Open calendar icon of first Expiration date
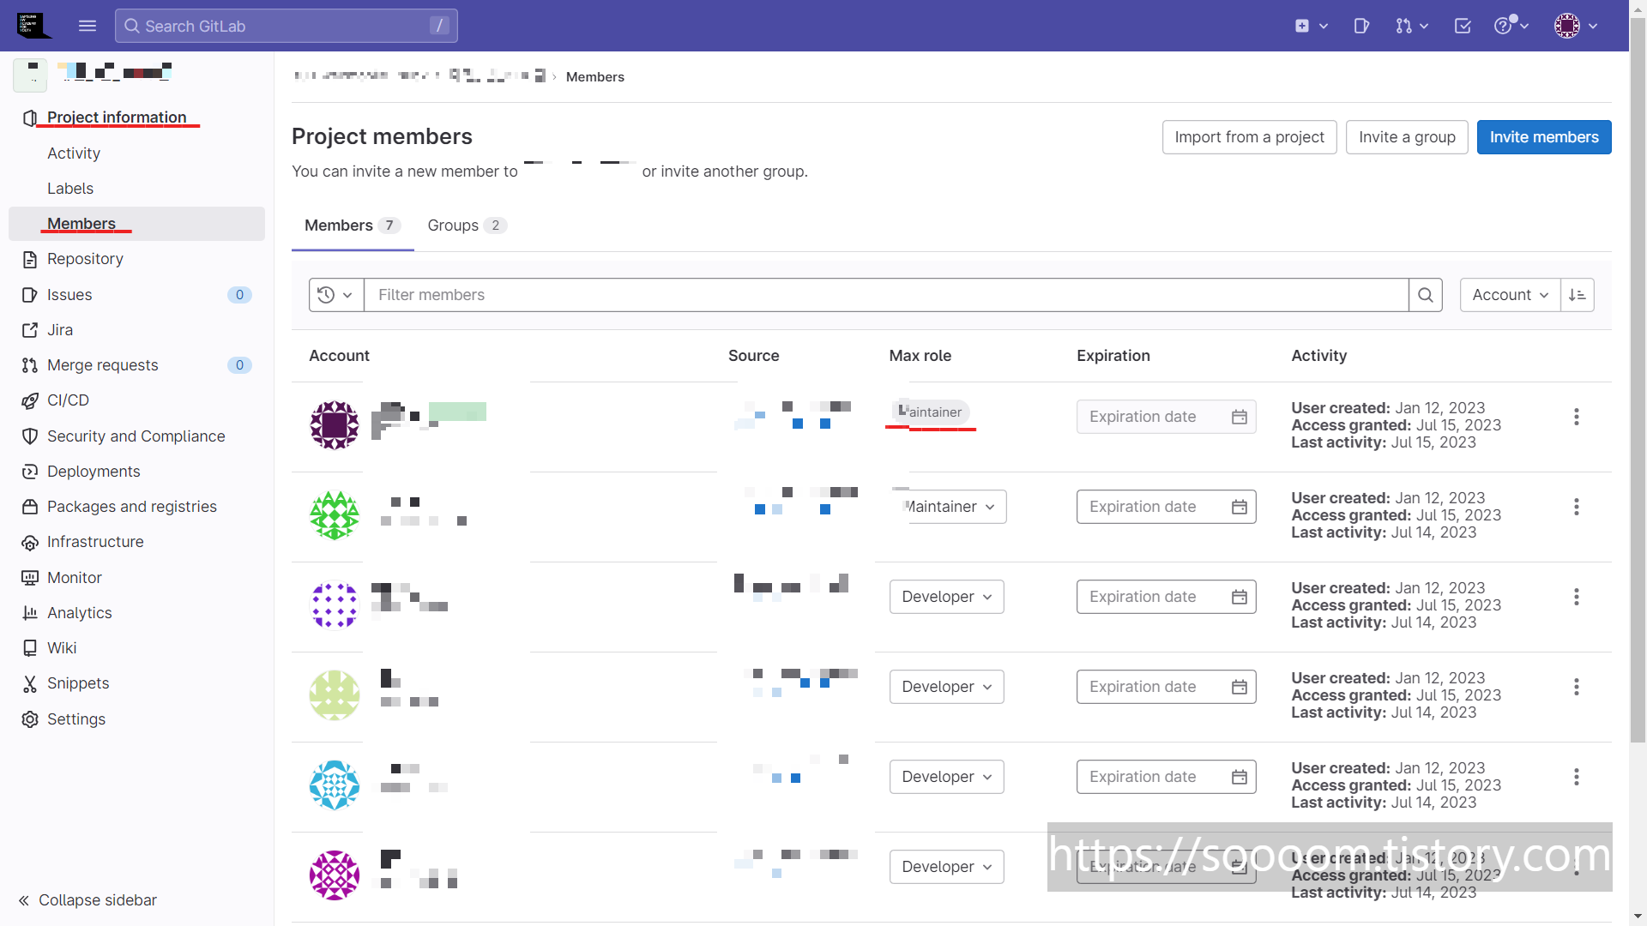Image resolution: width=1647 pixels, height=926 pixels. 1239,417
